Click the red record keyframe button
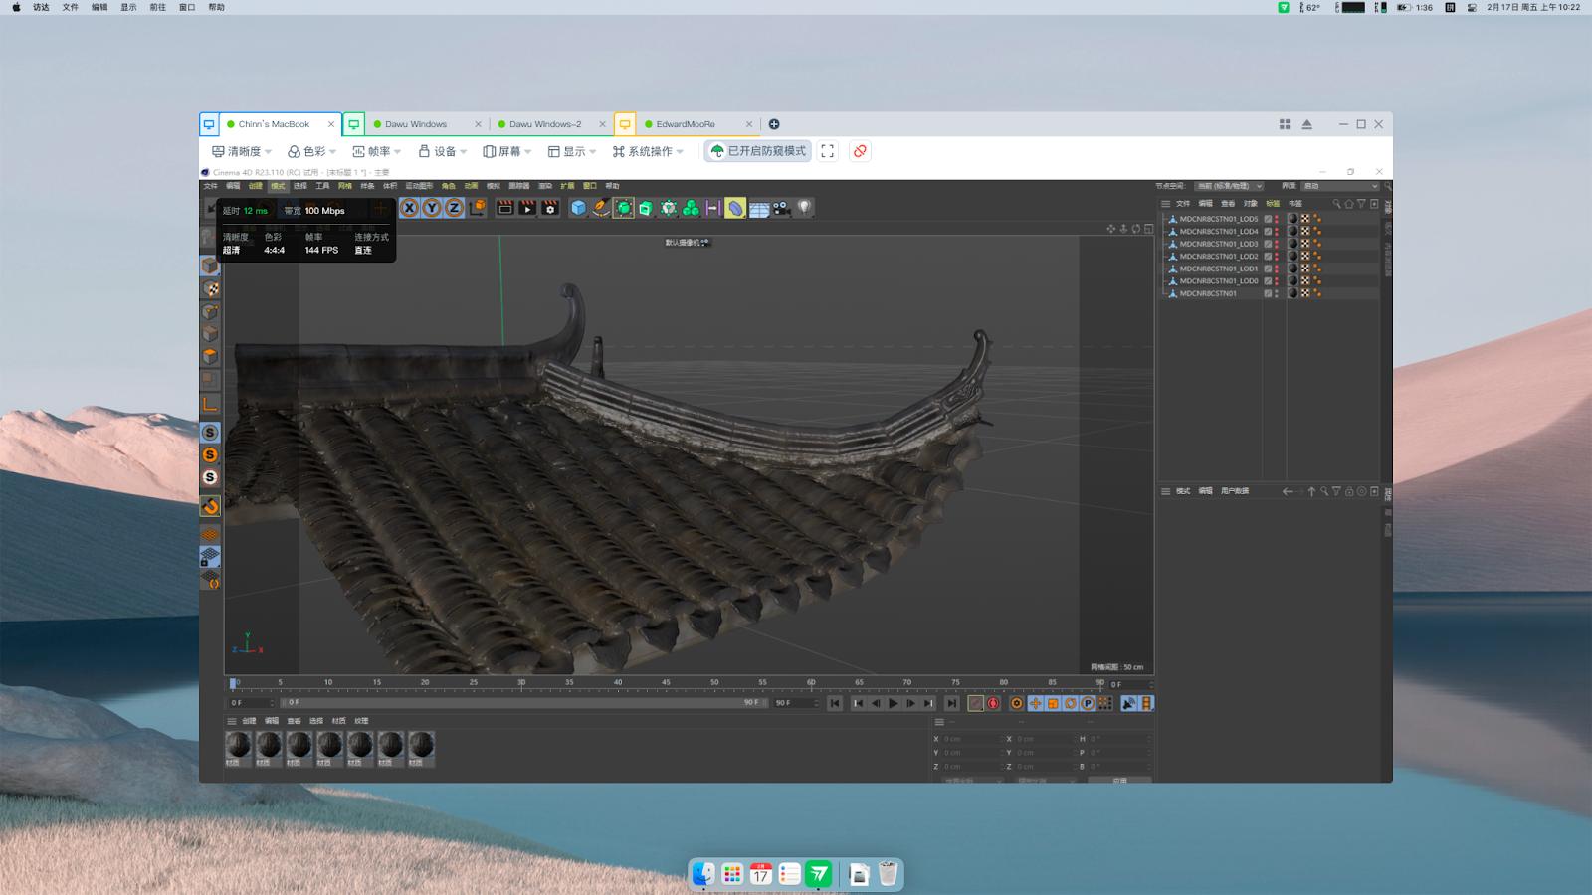Screen dimensions: 1592x895 pos(993,703)
